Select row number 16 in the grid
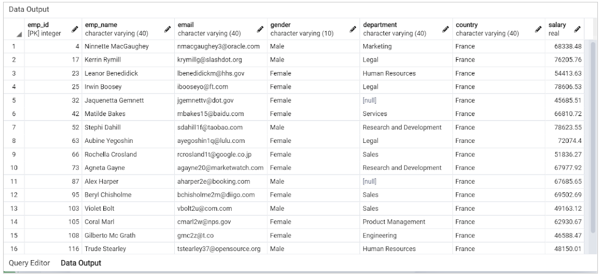Image resolution: width=601 pixels, height=276 pixels. (x=14, y=249)
